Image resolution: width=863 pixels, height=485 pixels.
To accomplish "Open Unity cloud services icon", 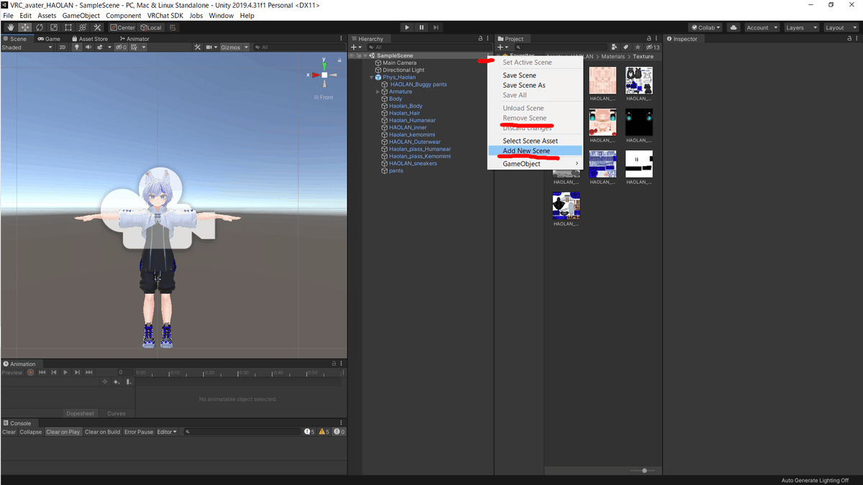I will [x=733, y=27].
